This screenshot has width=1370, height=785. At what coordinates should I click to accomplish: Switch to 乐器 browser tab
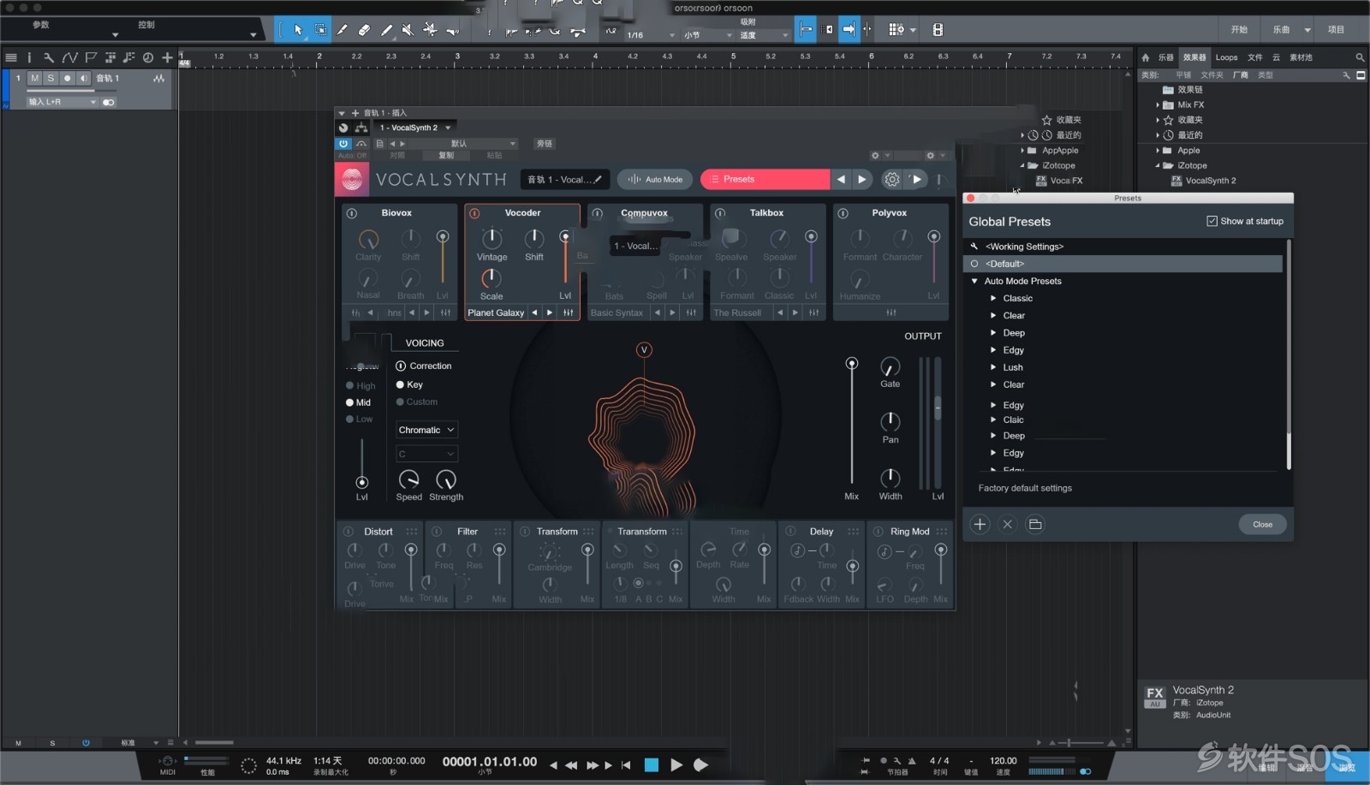tap(1166, 57)
